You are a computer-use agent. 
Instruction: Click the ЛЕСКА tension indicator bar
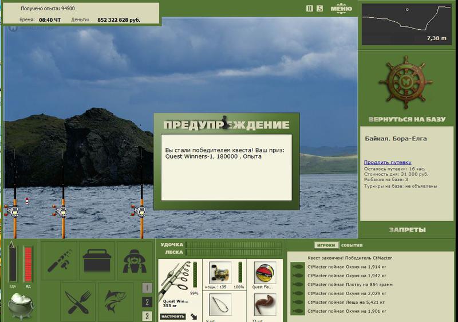point(234,252)
